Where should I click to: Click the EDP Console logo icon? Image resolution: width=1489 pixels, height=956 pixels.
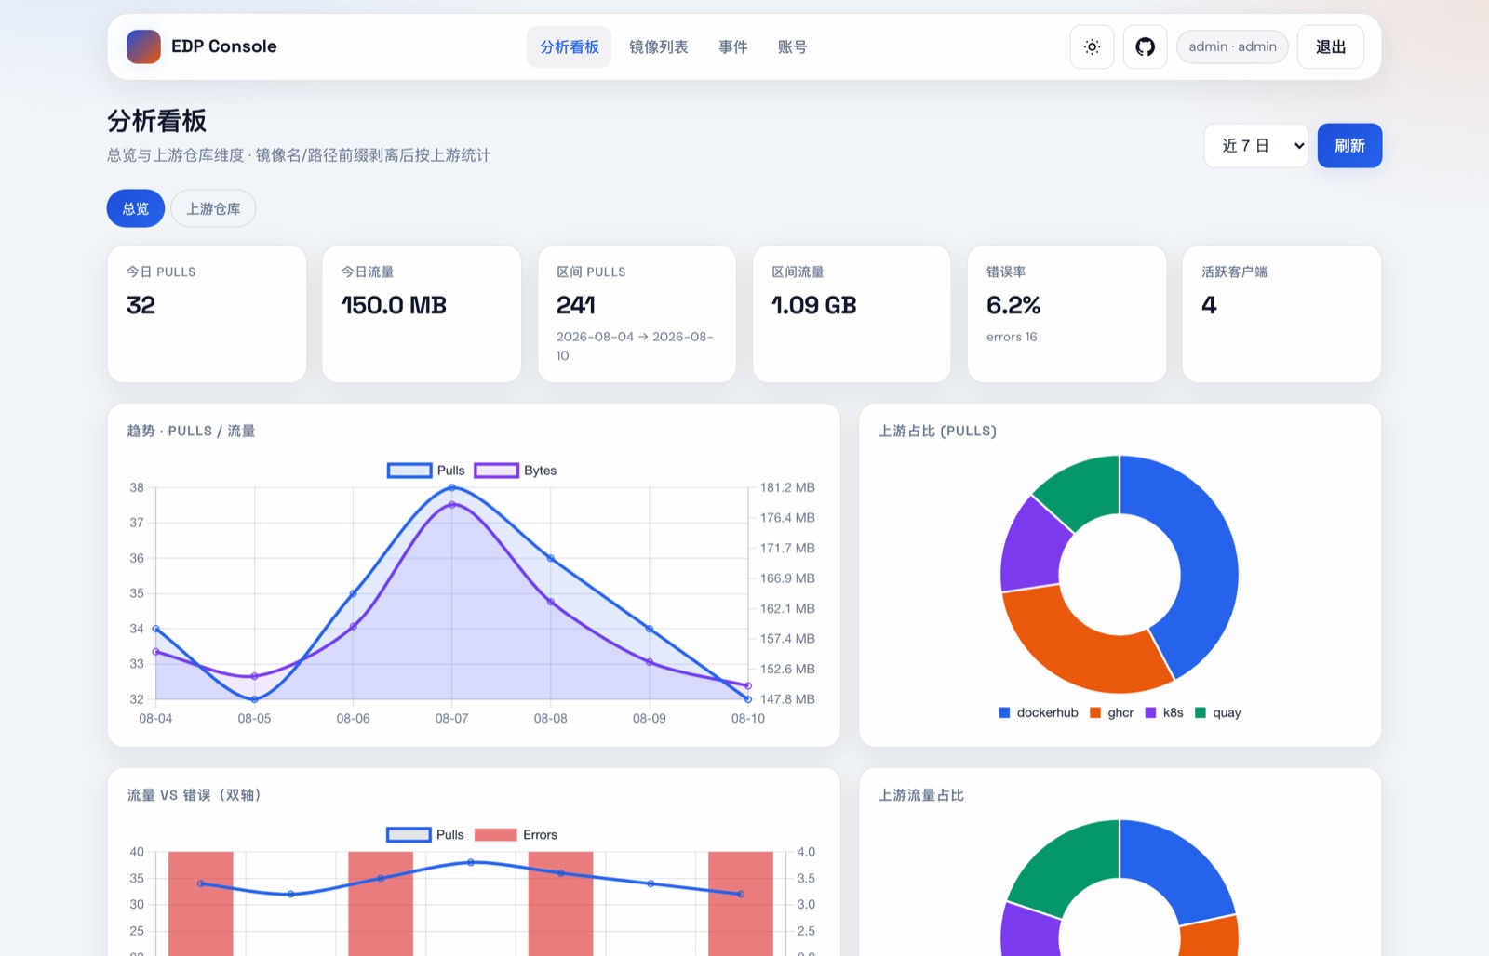[143, 46]
